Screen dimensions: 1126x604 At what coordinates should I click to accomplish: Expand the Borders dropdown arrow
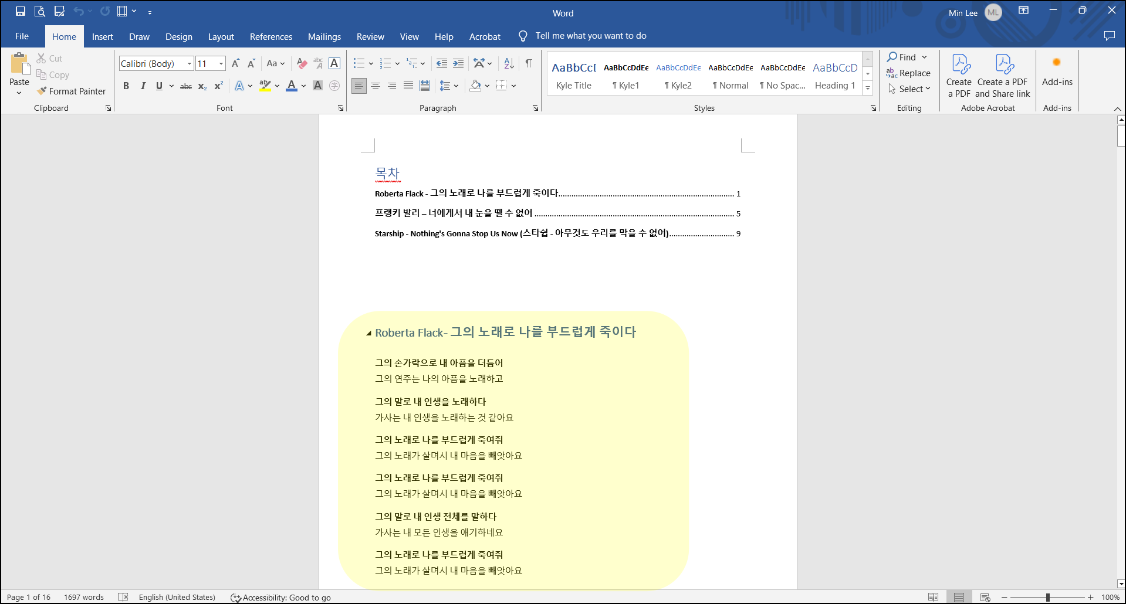(513, 86)
